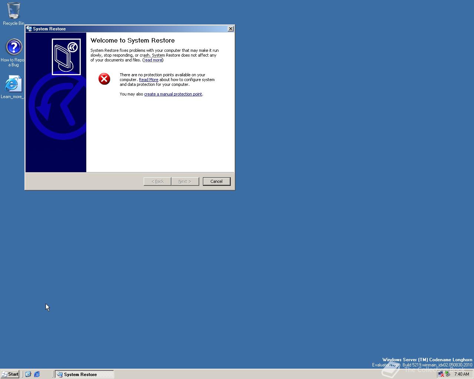Click the disabled Next button
The image size is (474, 379).
pos(185,181)
